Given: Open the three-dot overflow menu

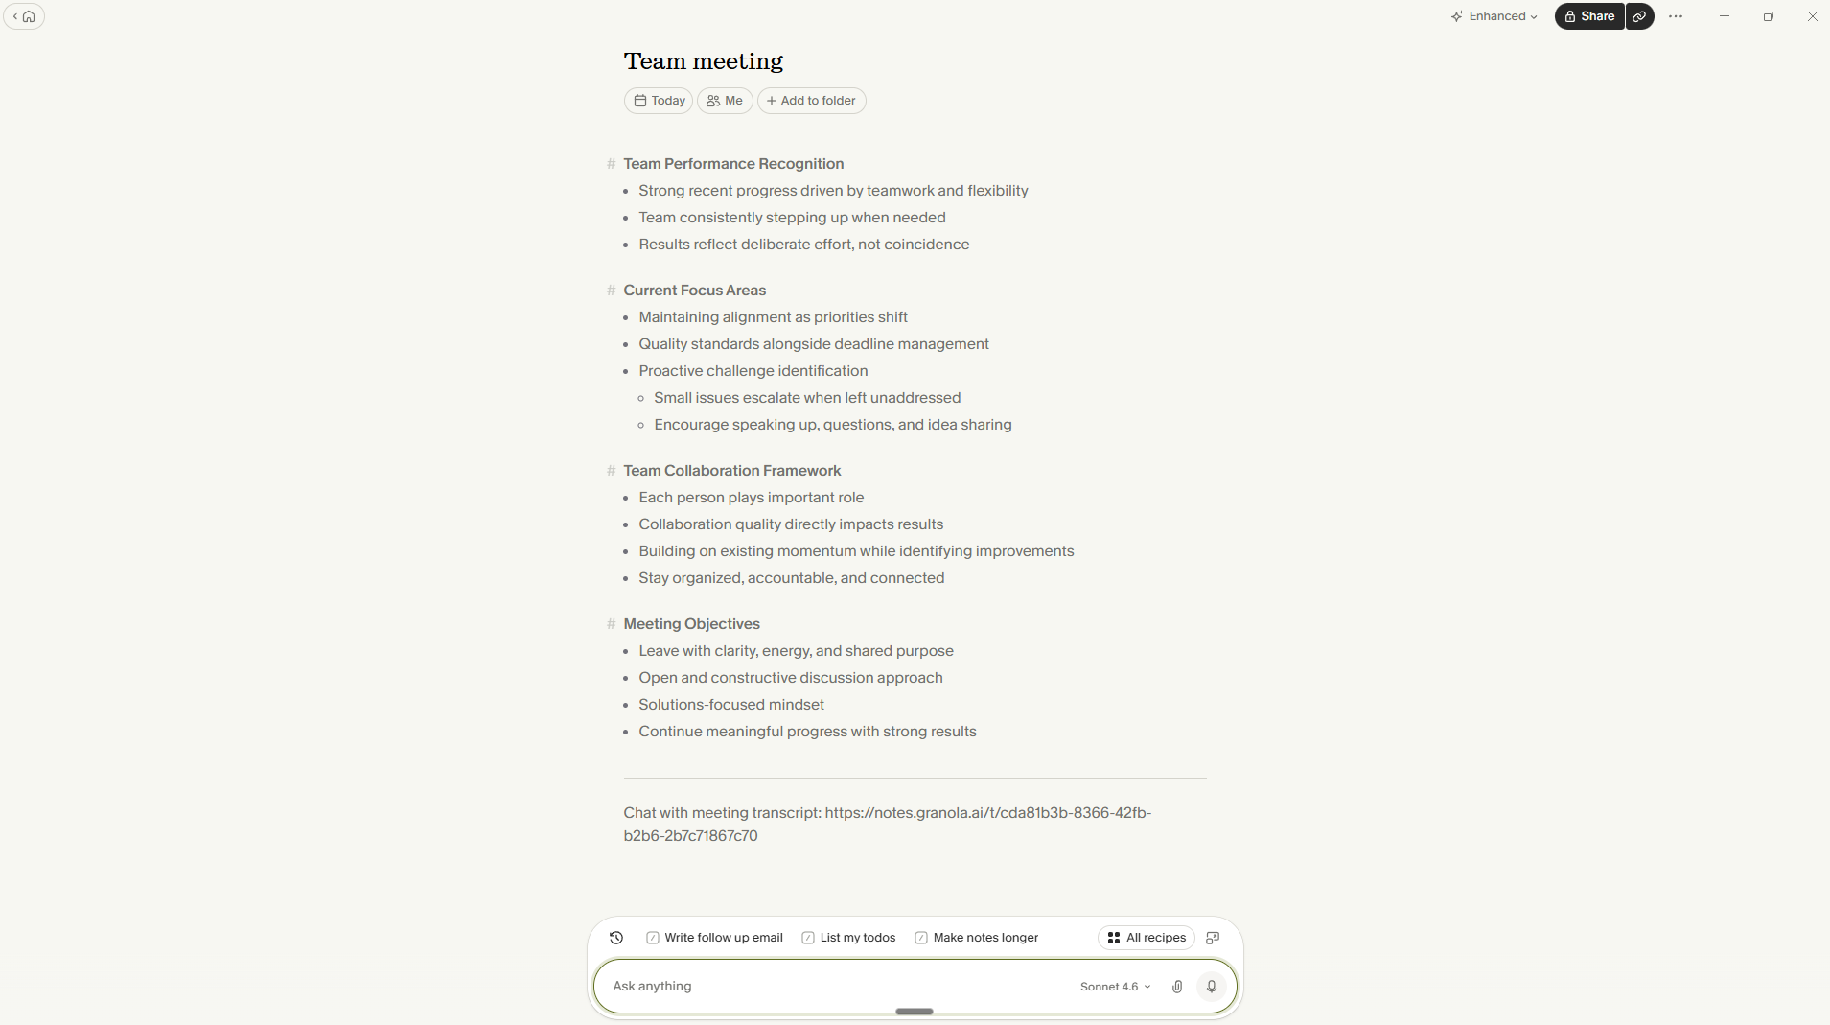Looking at the screenshot, I should point(1676,16).
